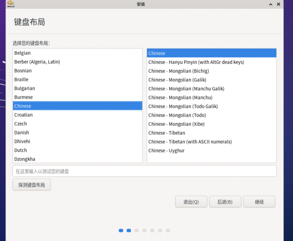Select Chinese - Mongolian (Xibe) variant

coord(177,124)
